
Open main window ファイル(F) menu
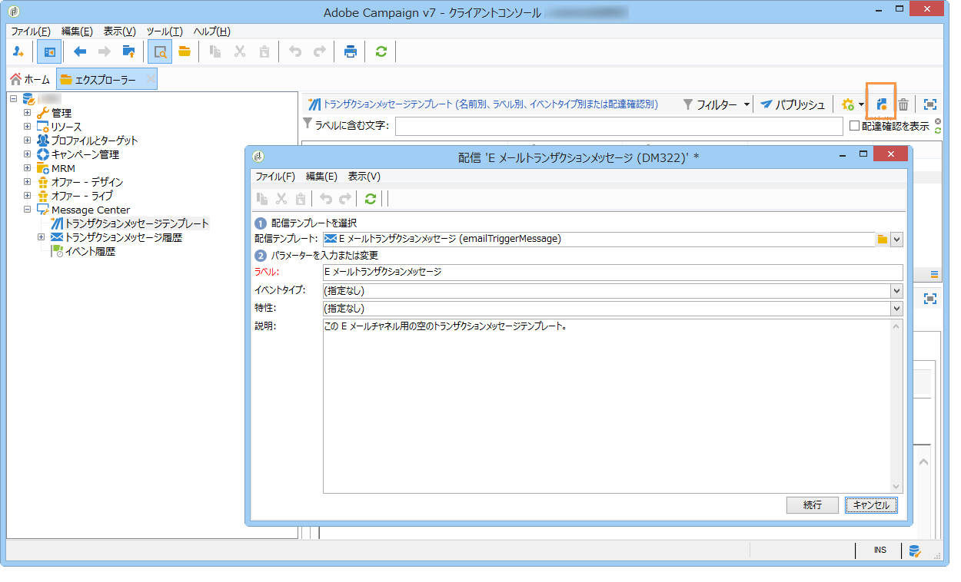coord(31,31)
